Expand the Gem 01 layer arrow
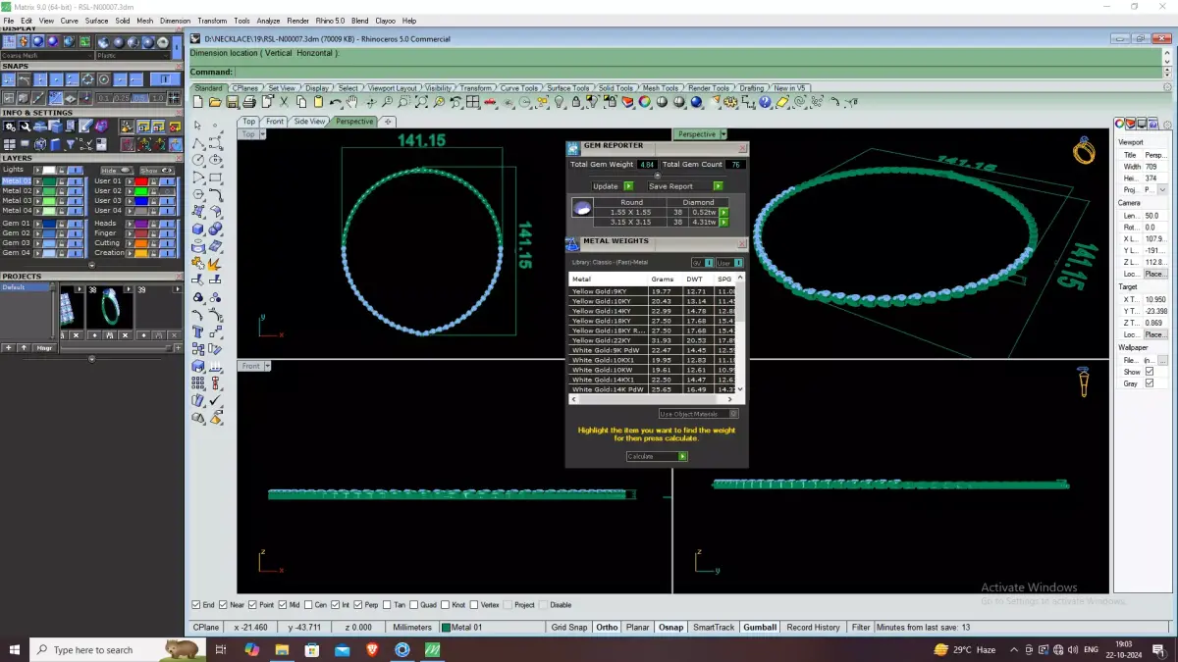 (38, 224)
